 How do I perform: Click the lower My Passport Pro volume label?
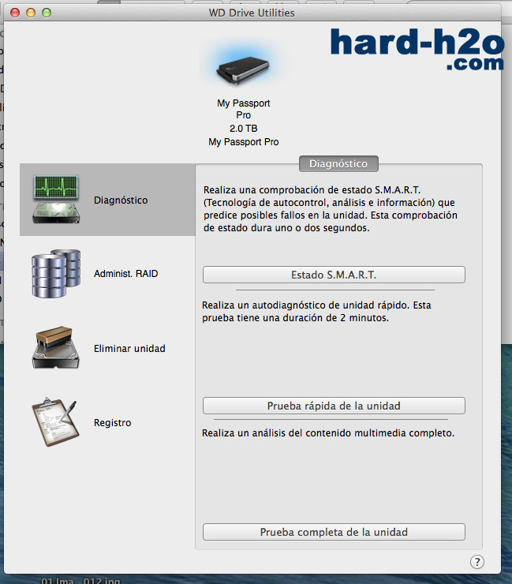coord(244,142)
